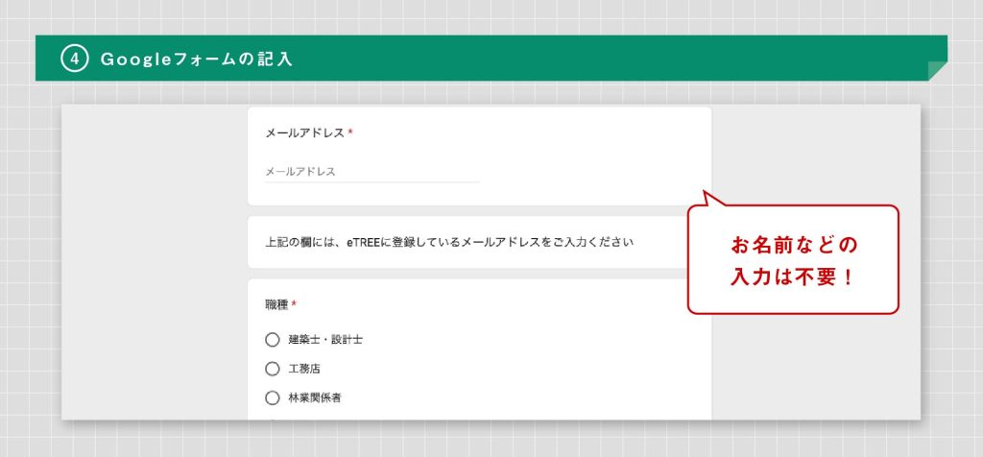Image resolution: width=983 pixels, height=457 pixels.
Task: Click the red asterisk beside メールアドレス
Action: [350, 133]
